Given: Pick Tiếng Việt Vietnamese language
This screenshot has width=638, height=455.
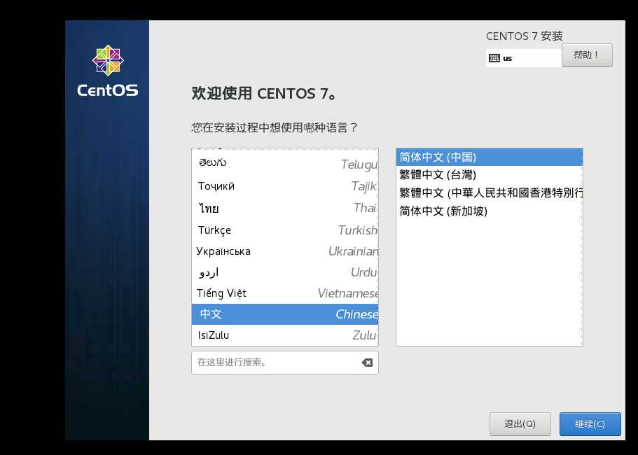Looking at the screenshot, I should [x=285, y=293].
